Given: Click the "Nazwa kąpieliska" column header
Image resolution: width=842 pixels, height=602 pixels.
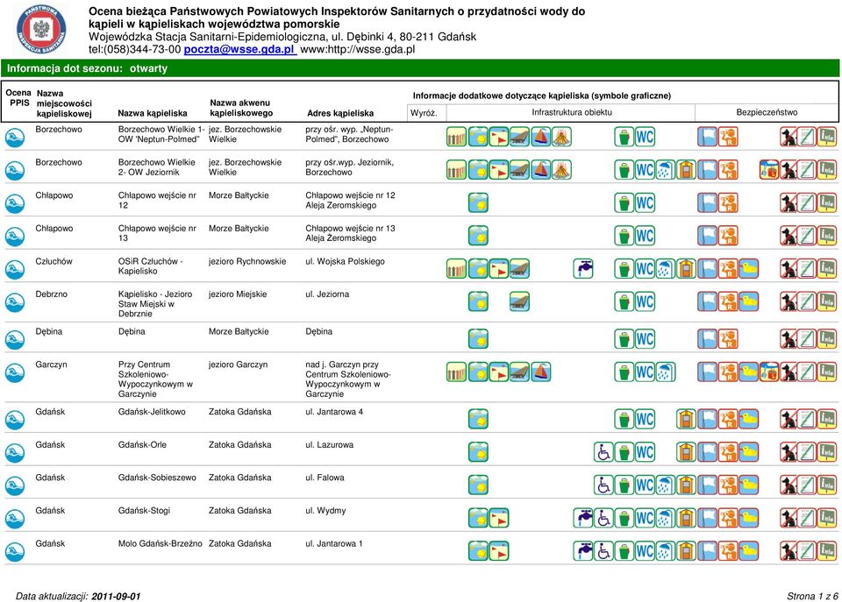Looking at the screenshot, I should coord(153,113).
